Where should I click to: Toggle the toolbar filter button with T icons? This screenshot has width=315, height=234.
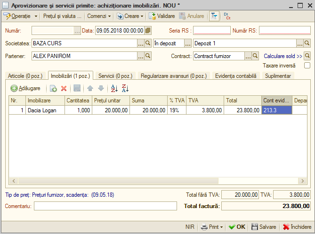click(214, 16)
